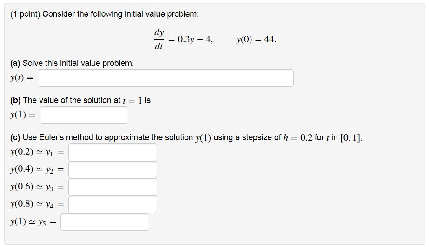Focus the y(1) answer box in part (b)
429x247 pixels.
[x=84, y=115]
